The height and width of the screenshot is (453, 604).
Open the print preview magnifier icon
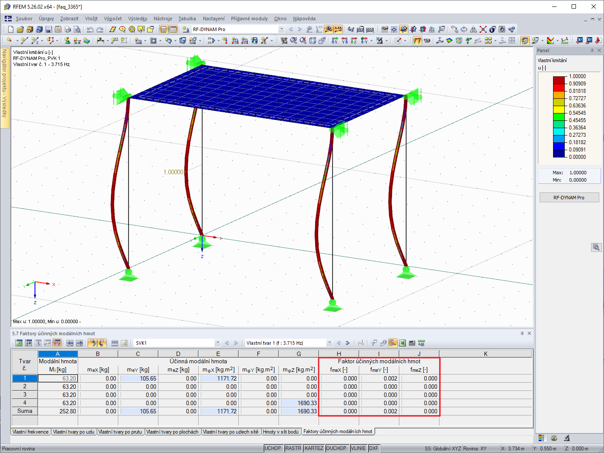[x=77, y=29]
